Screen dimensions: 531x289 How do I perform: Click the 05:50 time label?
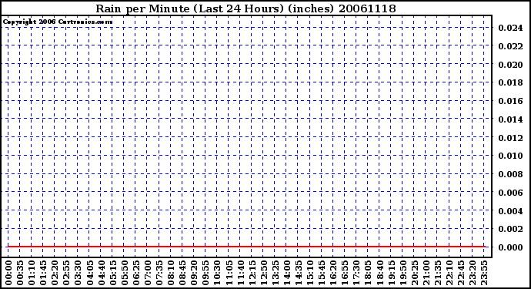[x=124, y=273]
